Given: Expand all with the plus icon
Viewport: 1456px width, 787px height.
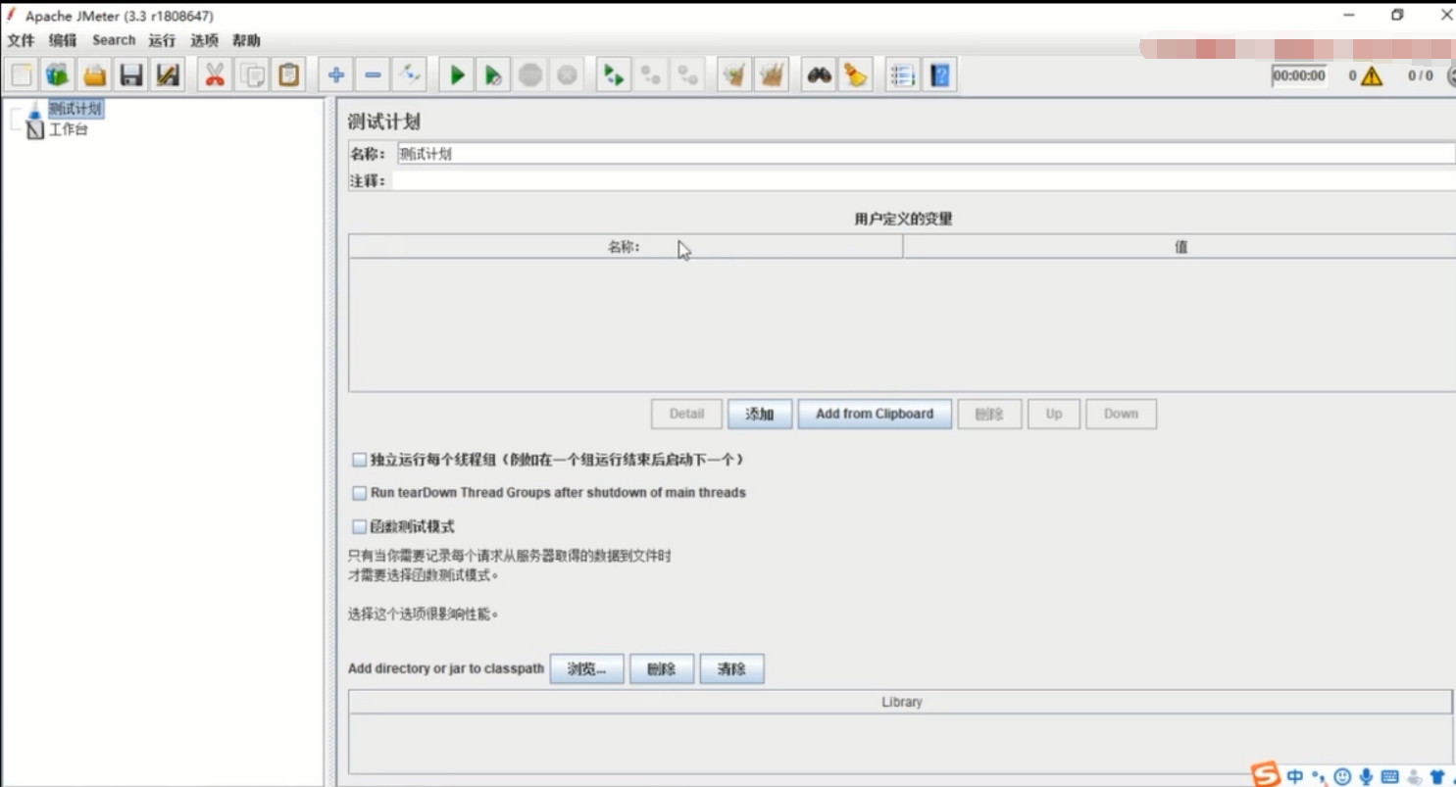Looking at the screenshot, I should point(335,74).
